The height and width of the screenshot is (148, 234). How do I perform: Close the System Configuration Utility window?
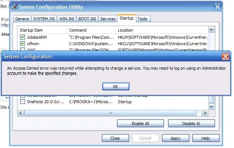click(x=217, y=7)
